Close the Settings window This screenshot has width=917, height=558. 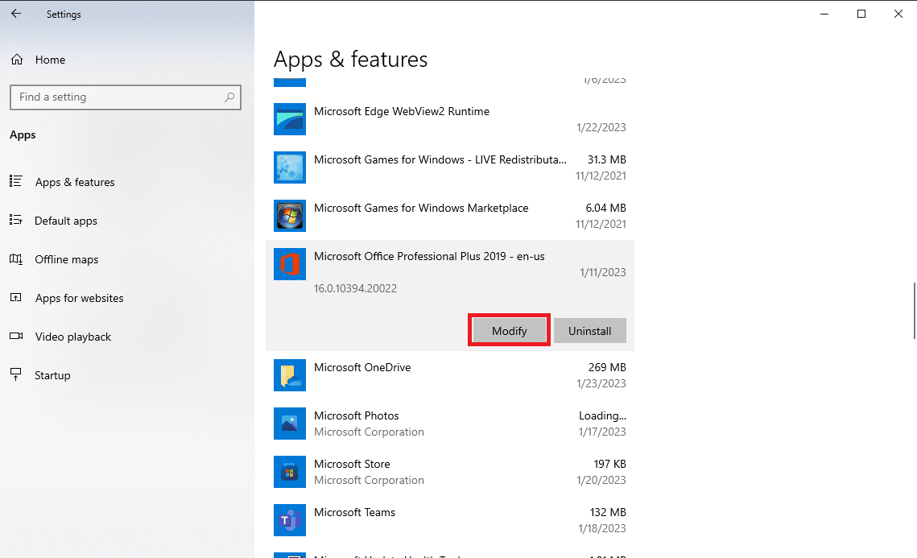(x=898, y=14)
